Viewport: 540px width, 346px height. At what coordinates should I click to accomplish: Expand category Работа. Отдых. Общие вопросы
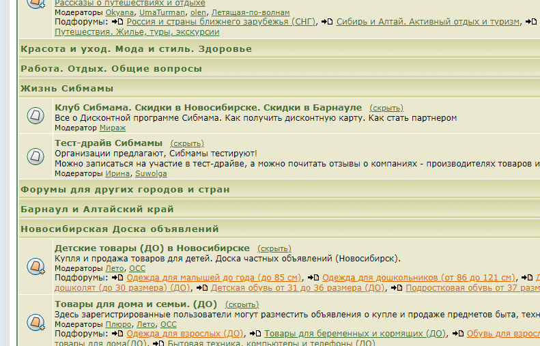(111, 69)
